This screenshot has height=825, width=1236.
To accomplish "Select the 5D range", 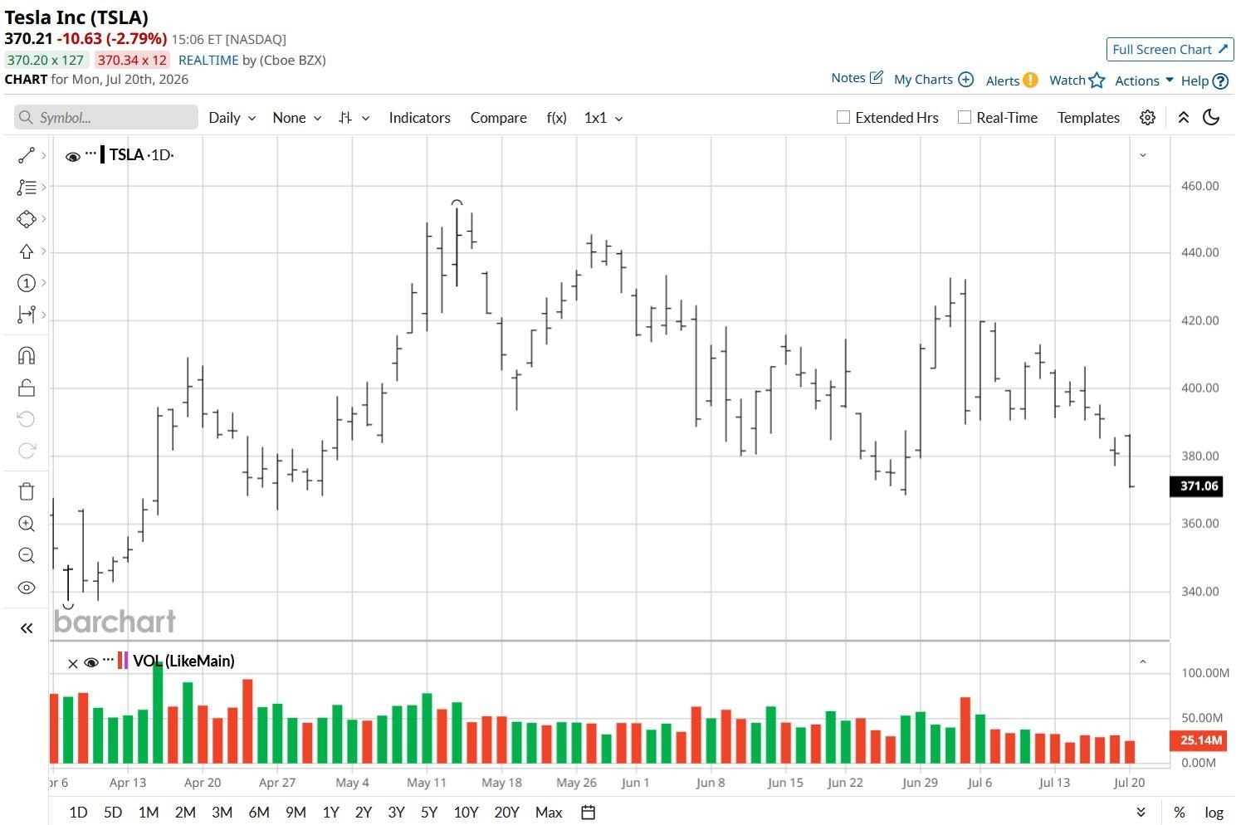I will [113, 813].
